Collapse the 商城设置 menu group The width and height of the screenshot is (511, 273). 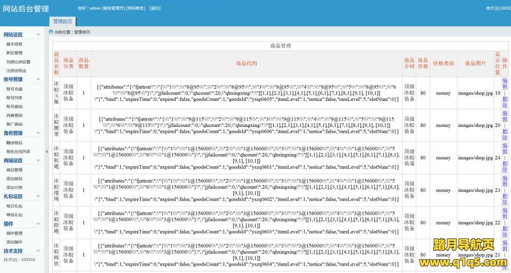pyautogui.click(x=38, y=160)
